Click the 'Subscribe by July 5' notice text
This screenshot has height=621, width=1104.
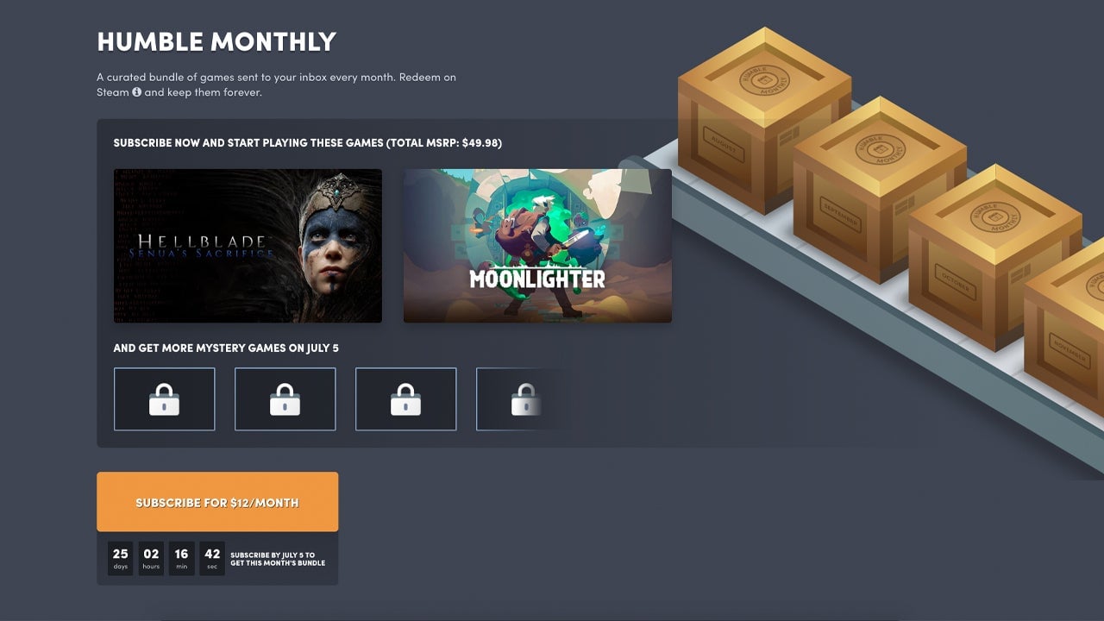[278, 559]
